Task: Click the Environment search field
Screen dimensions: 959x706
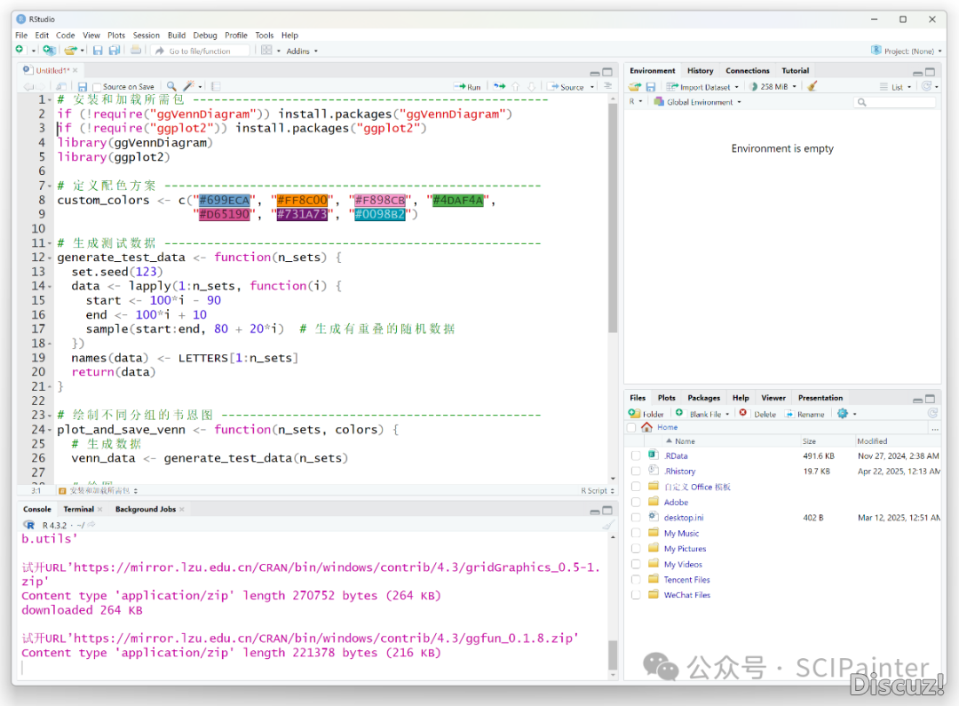Action: coord(895,102)
